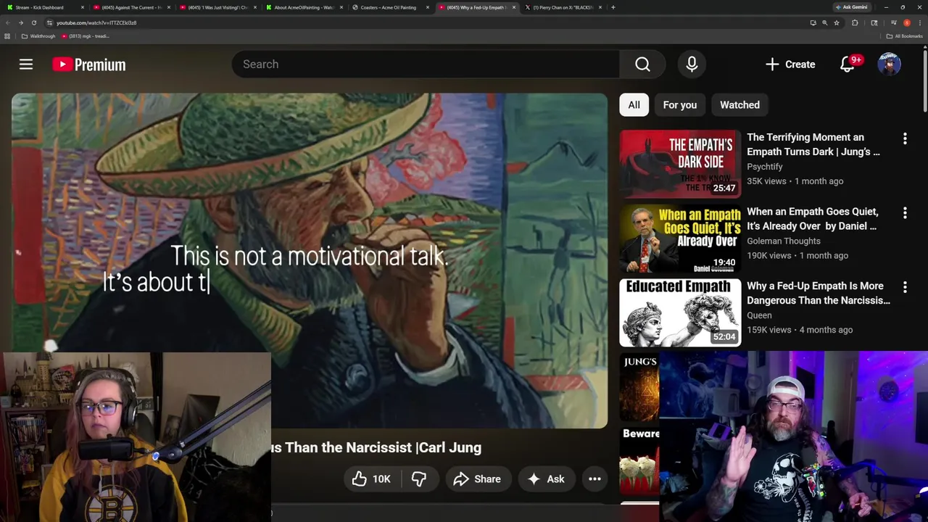928x522 pixels.
Task: Click install/cast icon in address bar
Action: 813,22
